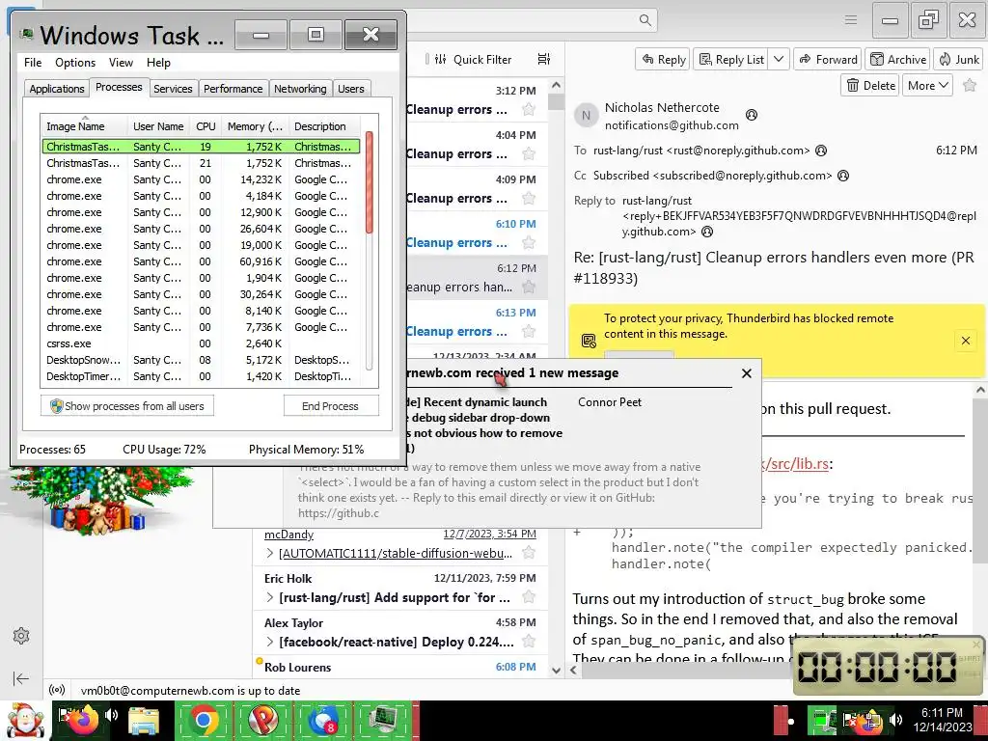Star the open message in header

[970, 85]
